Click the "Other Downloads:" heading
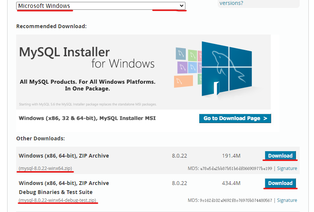The image size is (314, 212). click(x=41, y=138)
